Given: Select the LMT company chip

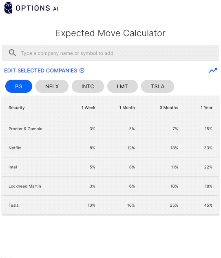Looking at the screenshot, I should coord(122,86).
